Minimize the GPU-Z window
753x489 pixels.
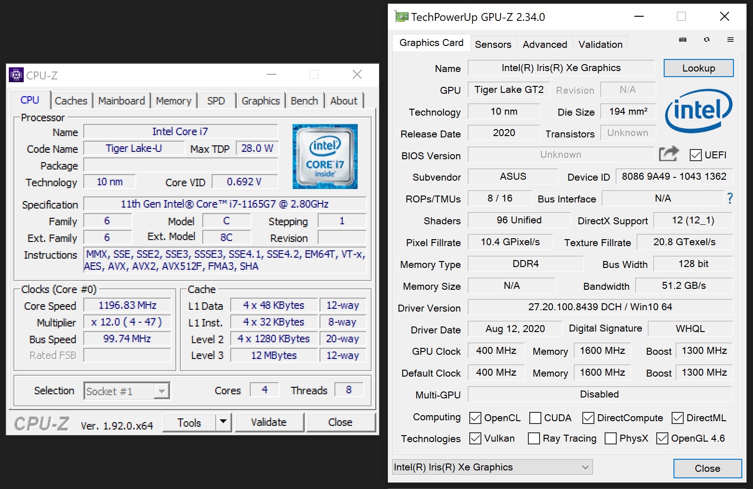(639, 17)
